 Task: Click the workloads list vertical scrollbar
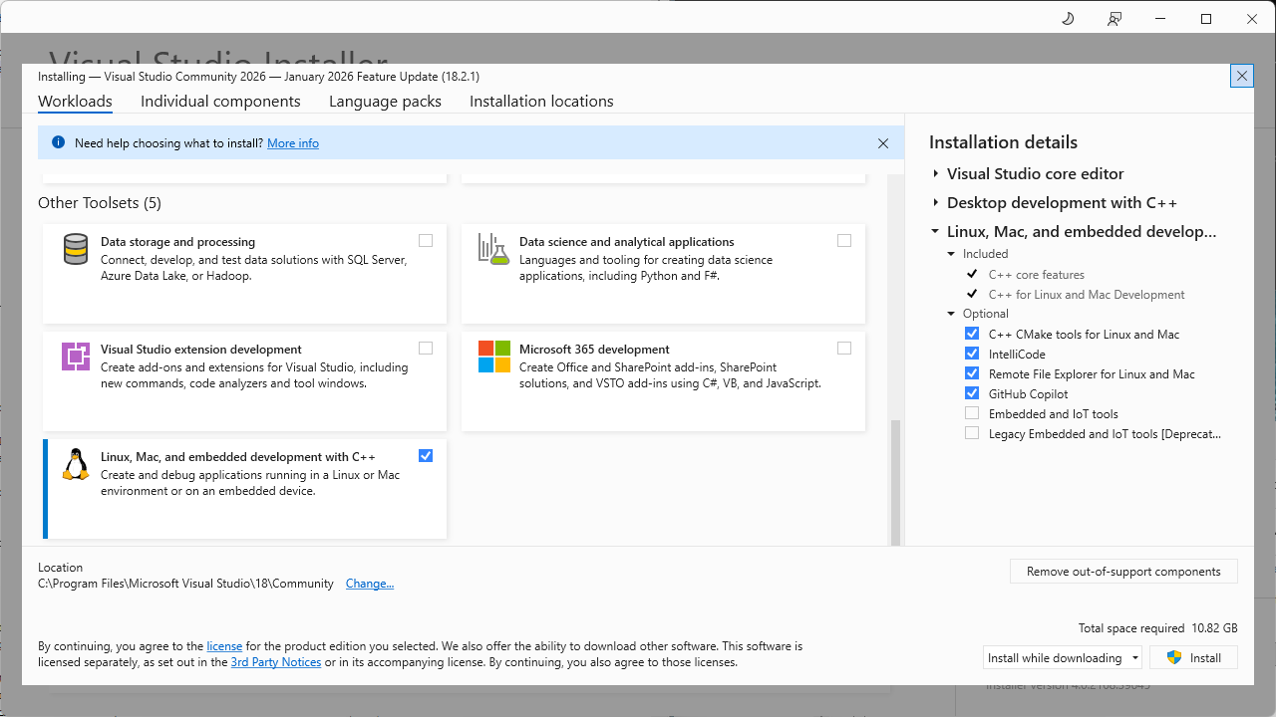895,481
